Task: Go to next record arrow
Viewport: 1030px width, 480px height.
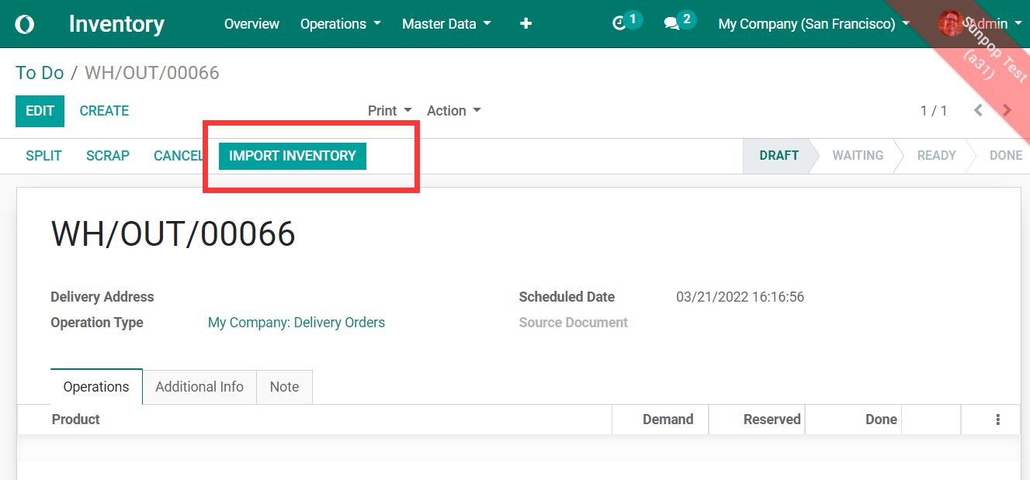Action: click(x=1007, y=111)
